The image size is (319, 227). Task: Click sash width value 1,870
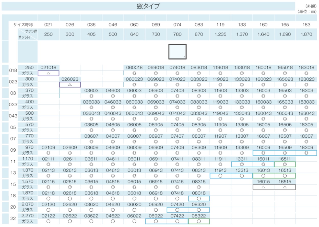(x=306, y=34)
